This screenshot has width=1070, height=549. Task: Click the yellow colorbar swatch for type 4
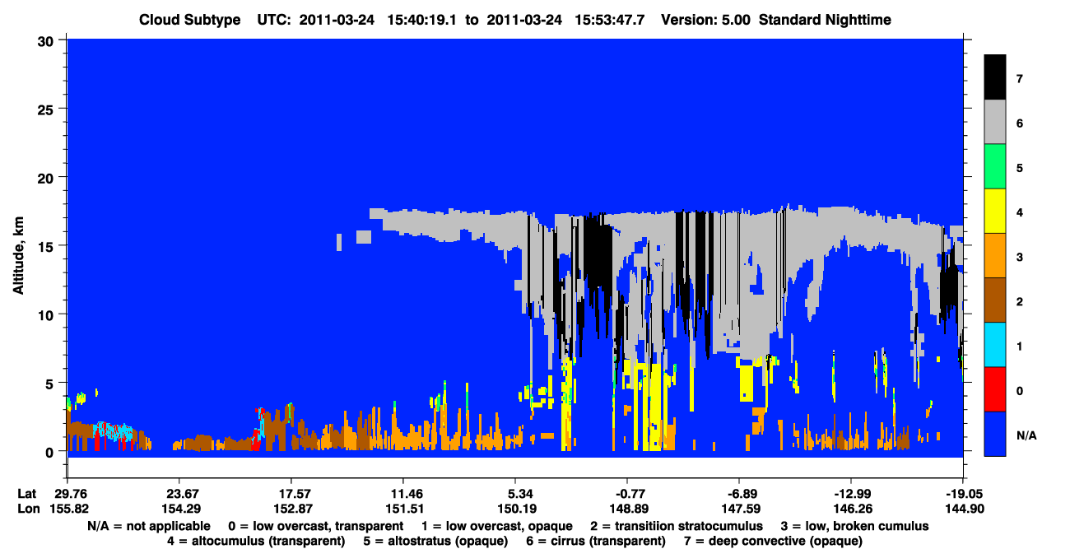point(995,212)
